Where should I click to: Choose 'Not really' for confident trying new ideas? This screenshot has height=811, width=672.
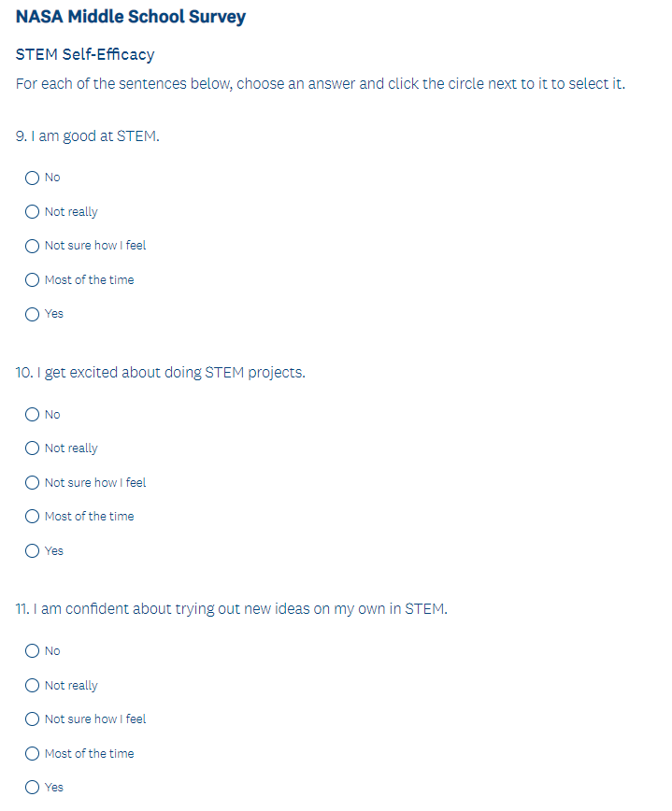tap(33, 685)
